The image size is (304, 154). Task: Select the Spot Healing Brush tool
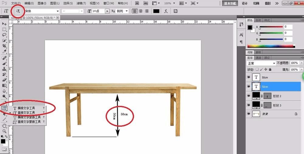coord(4,58)
